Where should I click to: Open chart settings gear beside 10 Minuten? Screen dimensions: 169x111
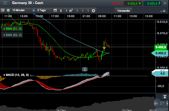[x=8, y=10]
